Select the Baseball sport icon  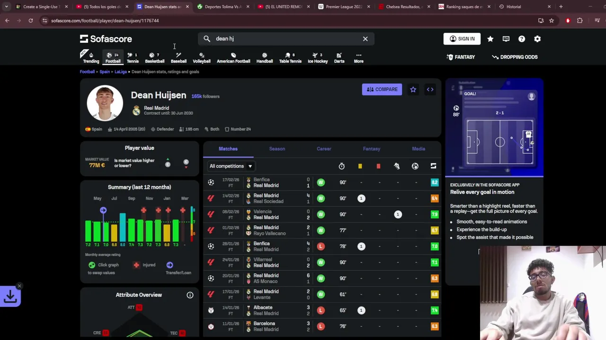click(178, 58)
